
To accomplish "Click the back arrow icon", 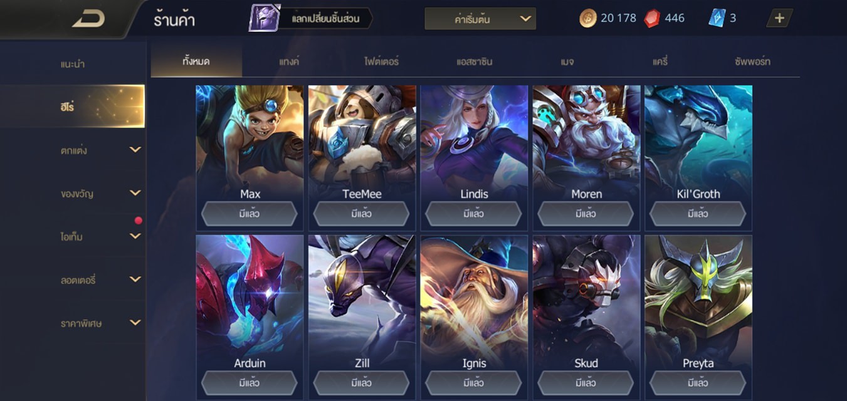I will (x=88, y=19).
